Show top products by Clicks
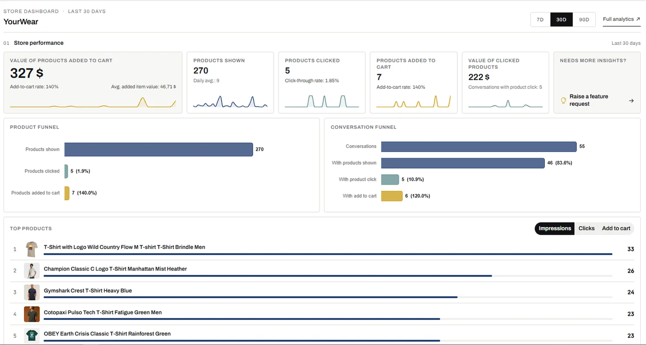The image size is (646, 345). (x=587, y=228)
